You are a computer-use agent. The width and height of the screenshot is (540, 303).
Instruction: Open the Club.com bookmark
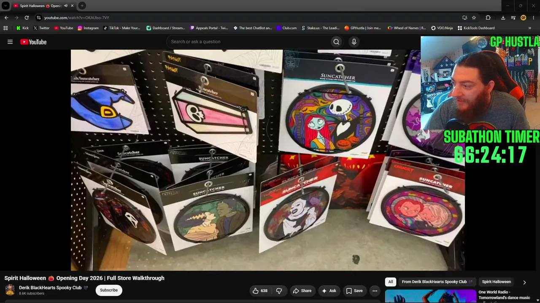(x=286, y=28)
